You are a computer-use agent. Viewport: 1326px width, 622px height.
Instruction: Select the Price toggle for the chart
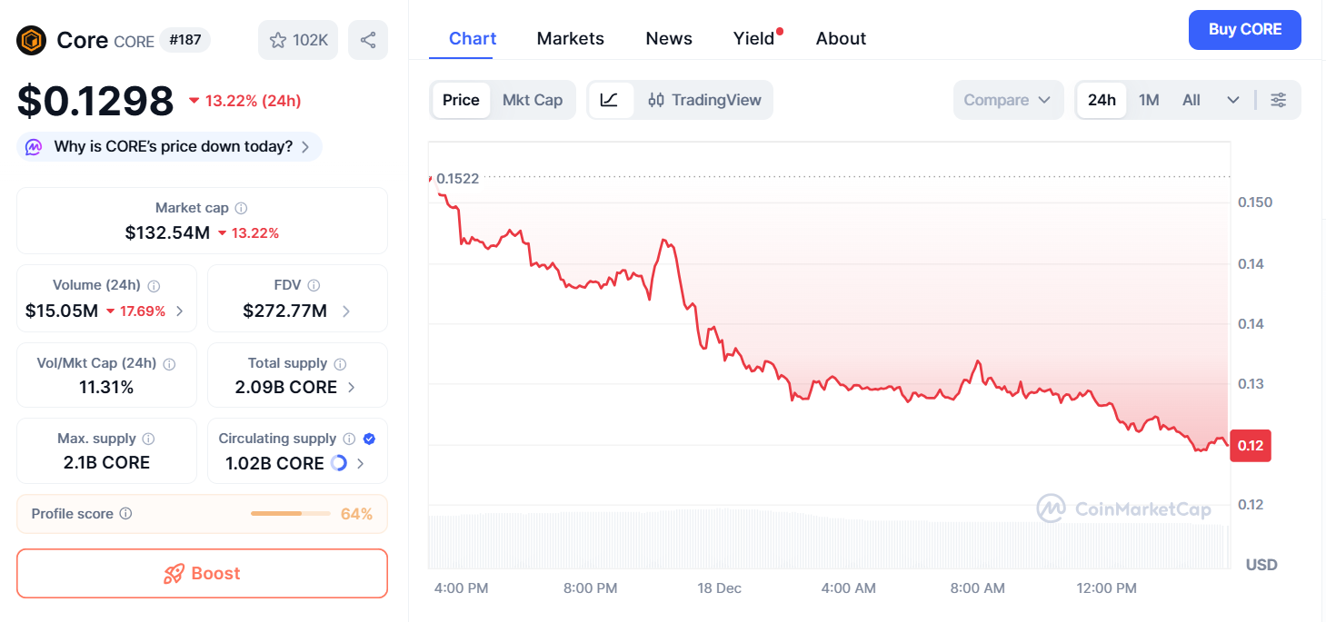pyautogui.click(x=461, y=100)
